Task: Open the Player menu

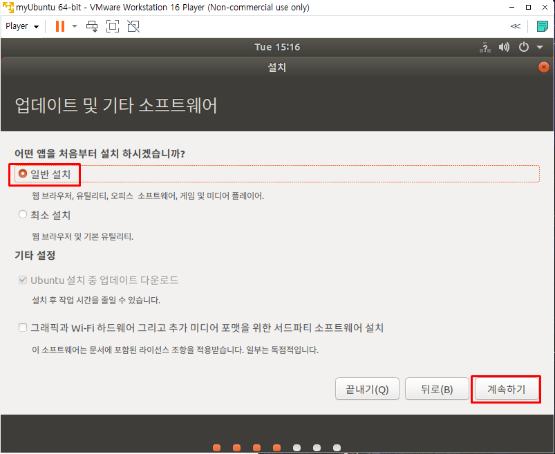Action: point(22,26)
